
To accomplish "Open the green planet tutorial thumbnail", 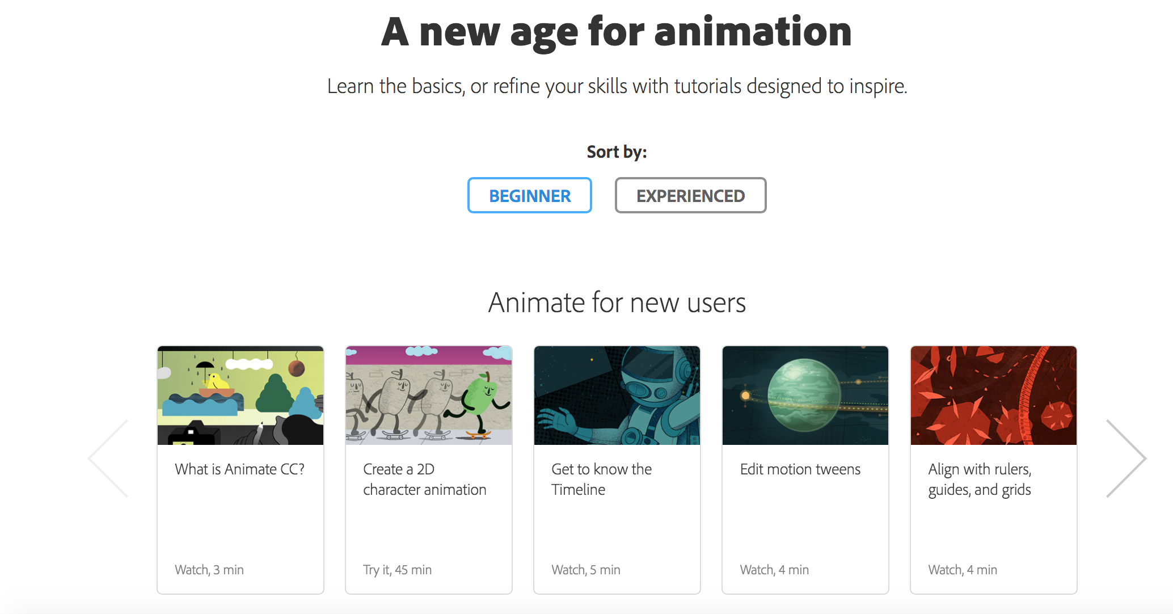I will [x=805, y=396].
